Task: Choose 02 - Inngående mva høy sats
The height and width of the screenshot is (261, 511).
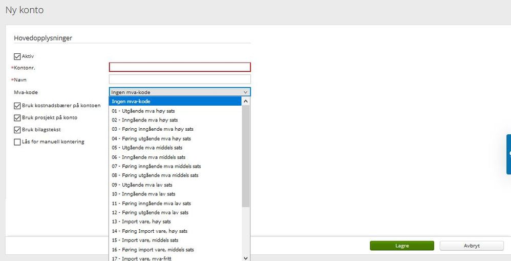Action: pyautogui.click(x=175, y=120)
